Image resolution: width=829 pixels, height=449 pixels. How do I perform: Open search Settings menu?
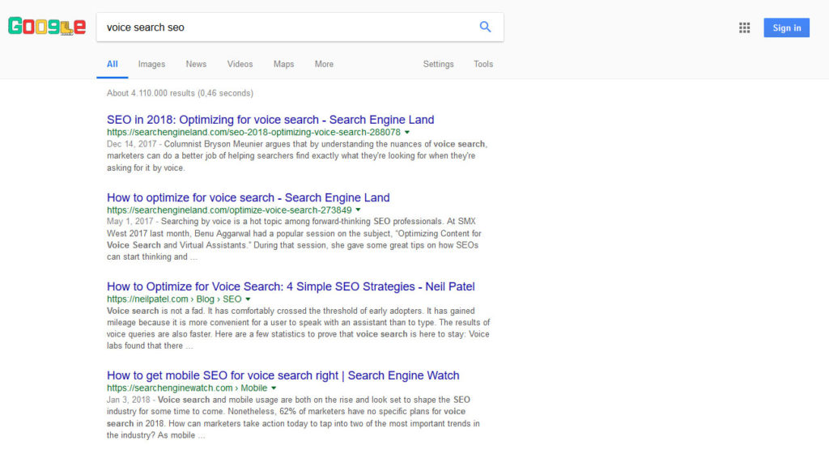click(x=438, y=64)
